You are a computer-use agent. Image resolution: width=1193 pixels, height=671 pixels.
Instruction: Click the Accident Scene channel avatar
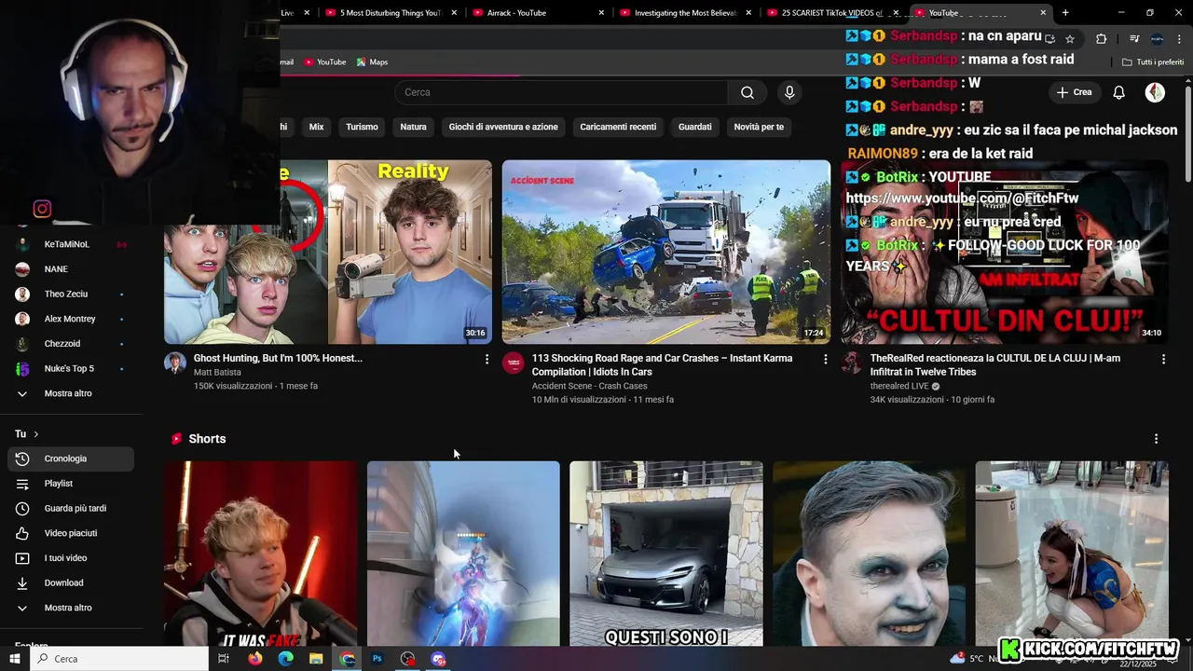pyautogui.click(x=514, y=363)
